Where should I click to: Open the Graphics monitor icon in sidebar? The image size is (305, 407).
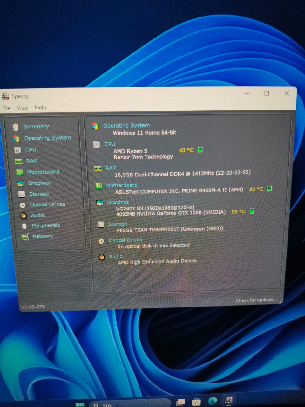21,183
